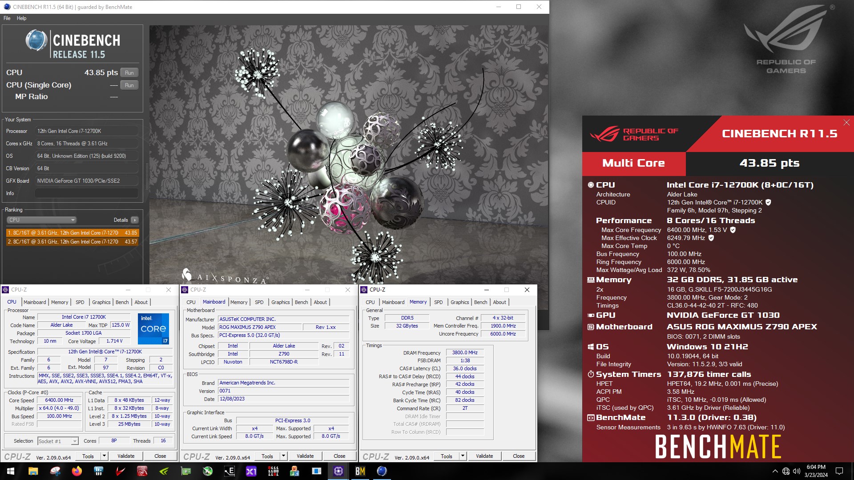The image size is (854, 480).
Task: Open the CPU ranking dropdown in Cinebench
Action: (42, 220)
